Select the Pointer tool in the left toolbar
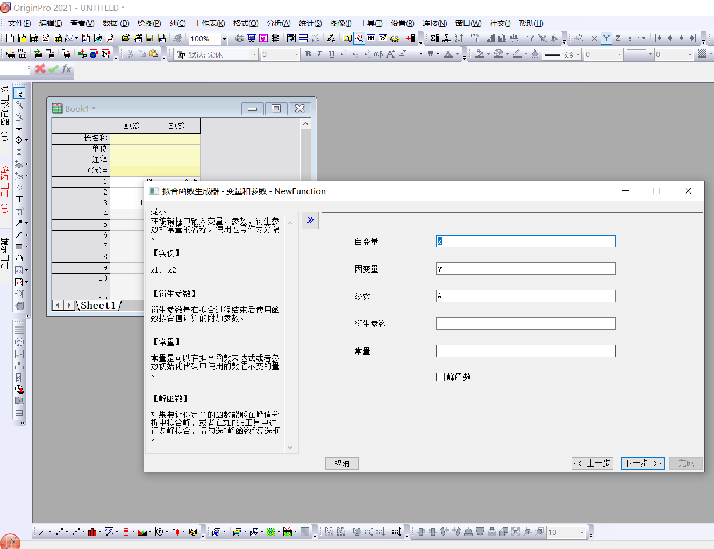Screen dimensions: 714x549 coord(20,92)
